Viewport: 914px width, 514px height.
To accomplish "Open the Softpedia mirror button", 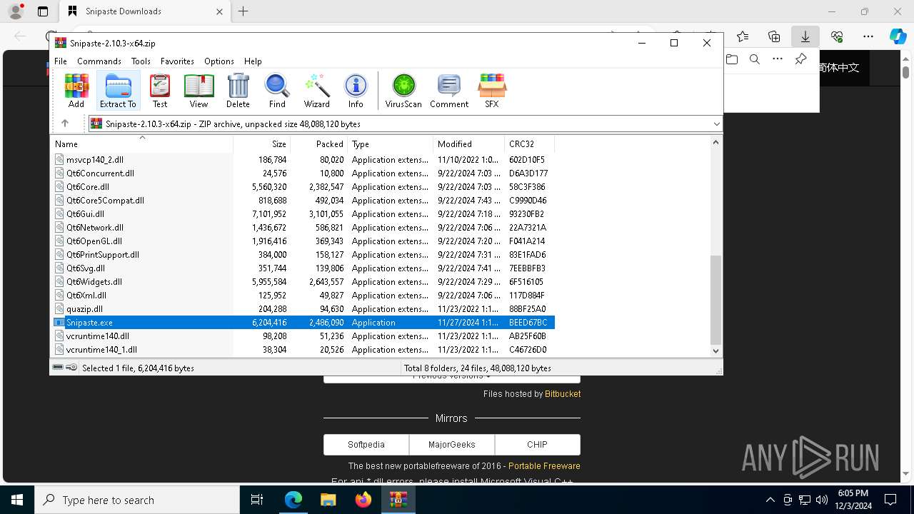I will 366,444.
